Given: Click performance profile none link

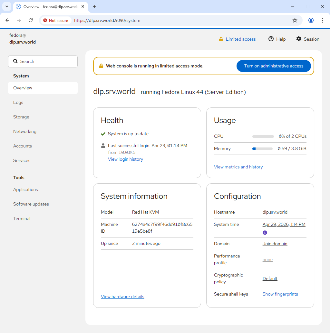Looking at the screenshot, I should click(x=267, y=259).
